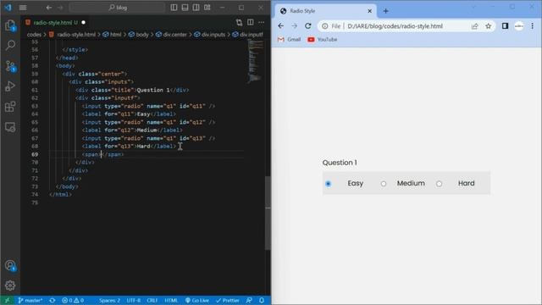The height and width of the screenshot is (305, 542).
Task: Open the Manage gear menu
Action: tap(10, 286)
